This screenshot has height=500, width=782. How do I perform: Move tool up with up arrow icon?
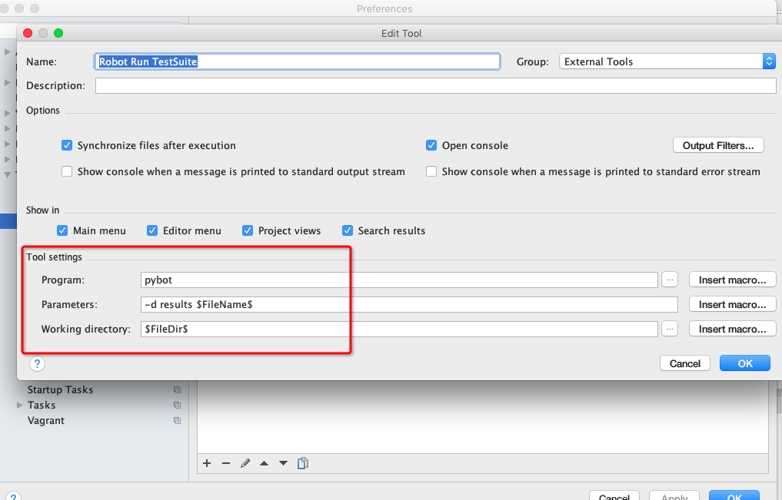click(x=265, y=463)
